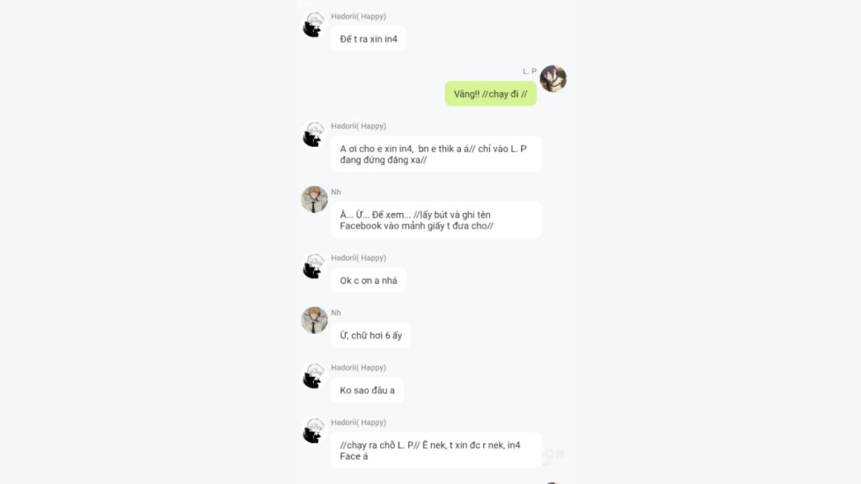Click Hadorii avatar beside 'Ok c ơn a nhá'

314,265
